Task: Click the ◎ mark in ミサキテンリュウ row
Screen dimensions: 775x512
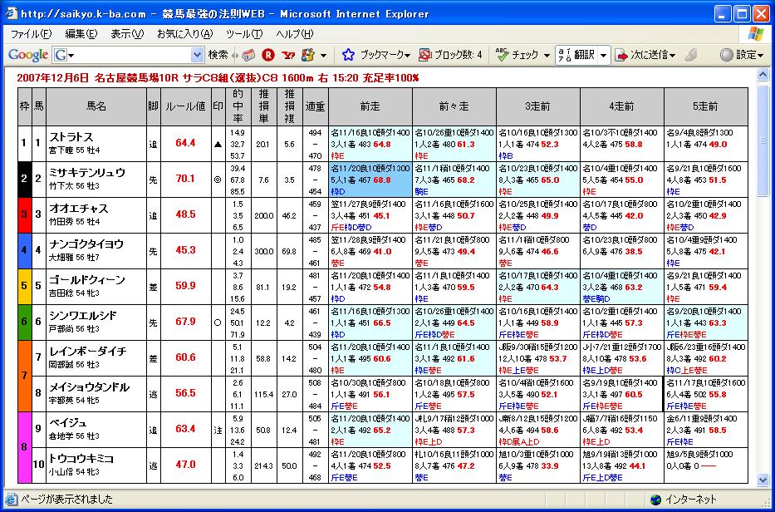Action: (218, 180)
